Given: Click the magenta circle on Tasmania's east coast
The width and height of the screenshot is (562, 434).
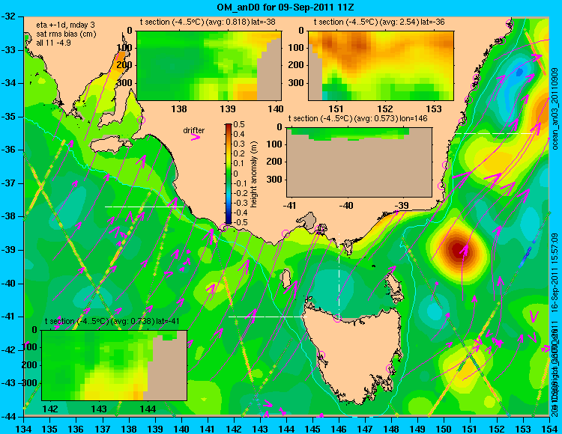Looking at the screenshot, I should pos(390,368).
